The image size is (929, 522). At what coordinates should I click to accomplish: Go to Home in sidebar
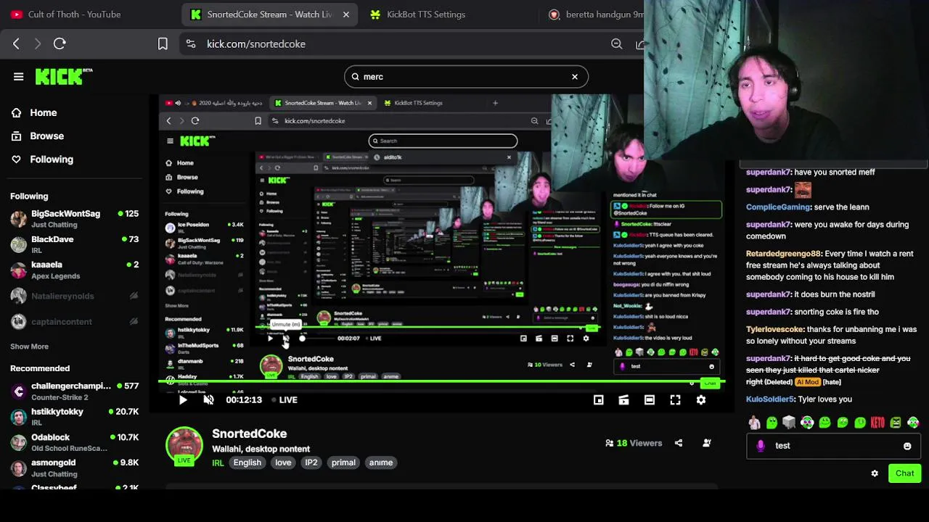34,112
